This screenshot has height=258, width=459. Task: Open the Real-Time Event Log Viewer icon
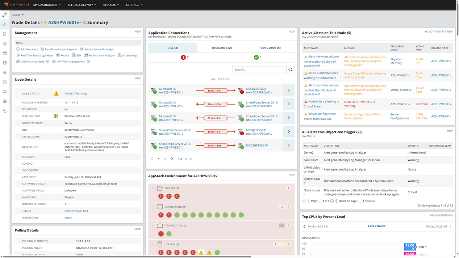click(x=18, y=55)
